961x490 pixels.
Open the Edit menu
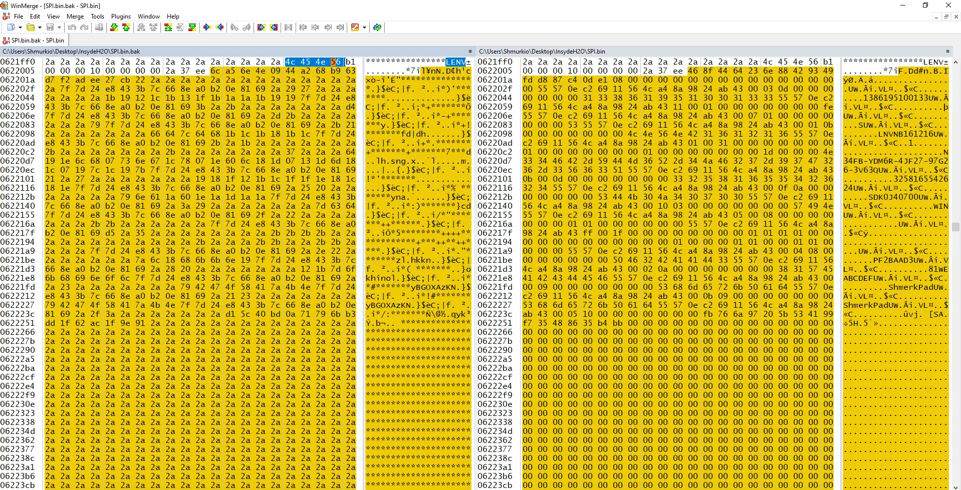pos(35,17)
